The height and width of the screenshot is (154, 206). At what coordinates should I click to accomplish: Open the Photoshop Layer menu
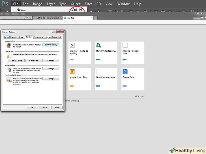[51, 4]
